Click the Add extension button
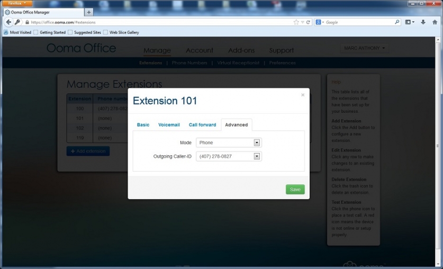443x269 pixels. [x=88, y=151]
